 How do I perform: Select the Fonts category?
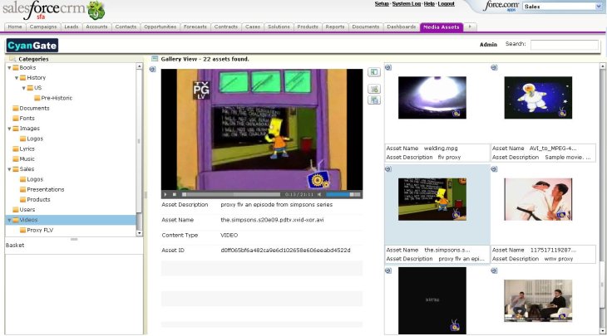pos(27,118)
